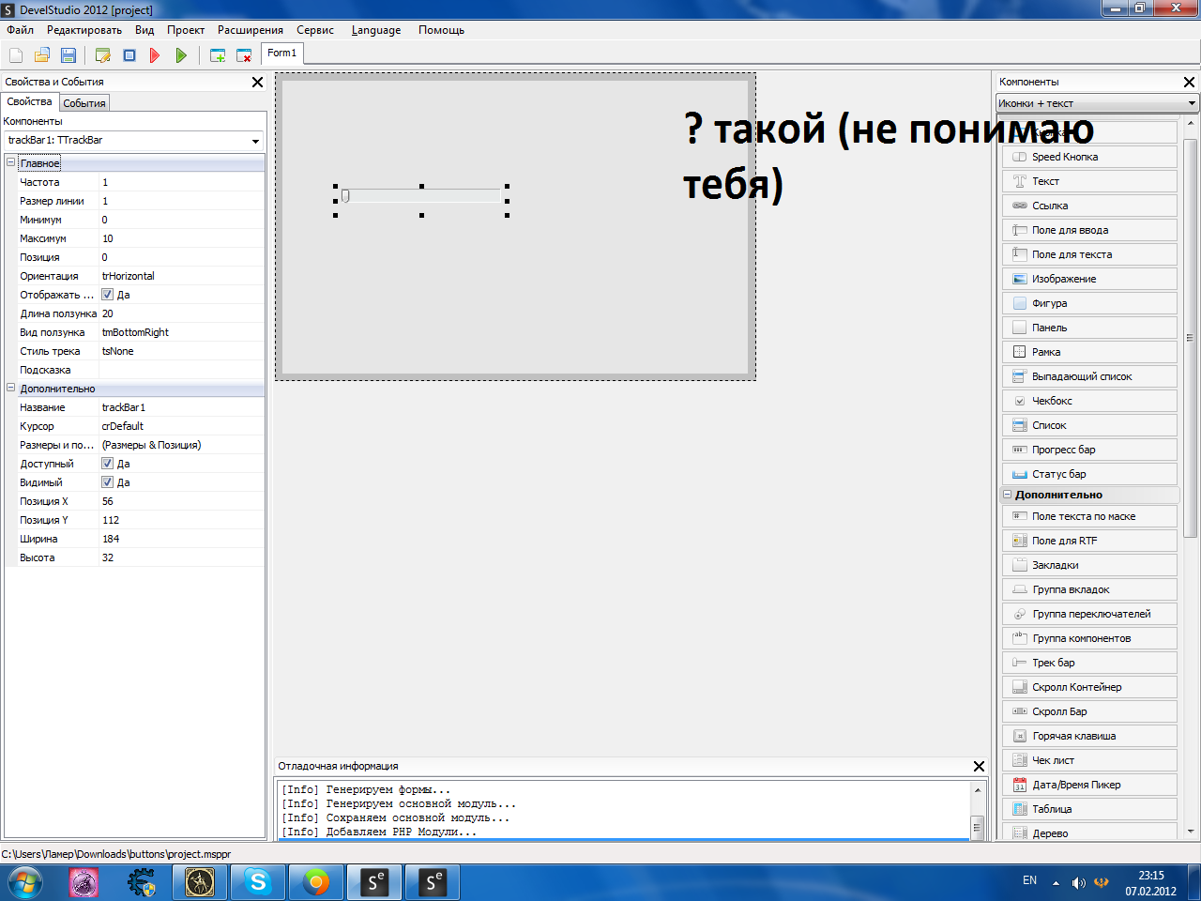Click the gear with shield taskbar icon
This screenshot has height=901, width=1201.
tap(142, 882)
